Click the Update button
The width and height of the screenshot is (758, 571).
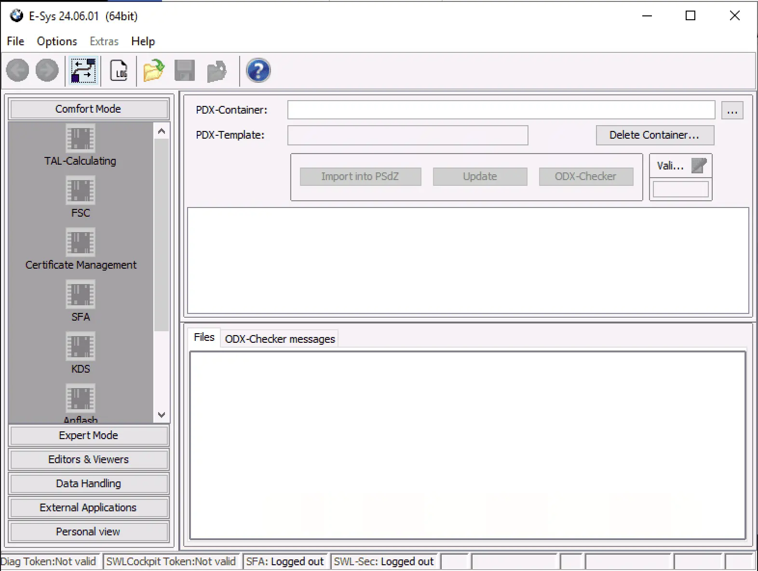tap(480, 177)
